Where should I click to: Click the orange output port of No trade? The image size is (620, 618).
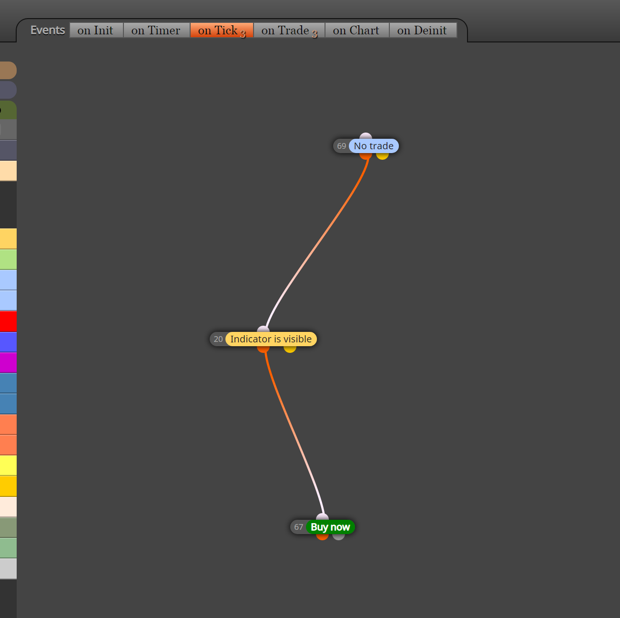click(x=366, y=156)
